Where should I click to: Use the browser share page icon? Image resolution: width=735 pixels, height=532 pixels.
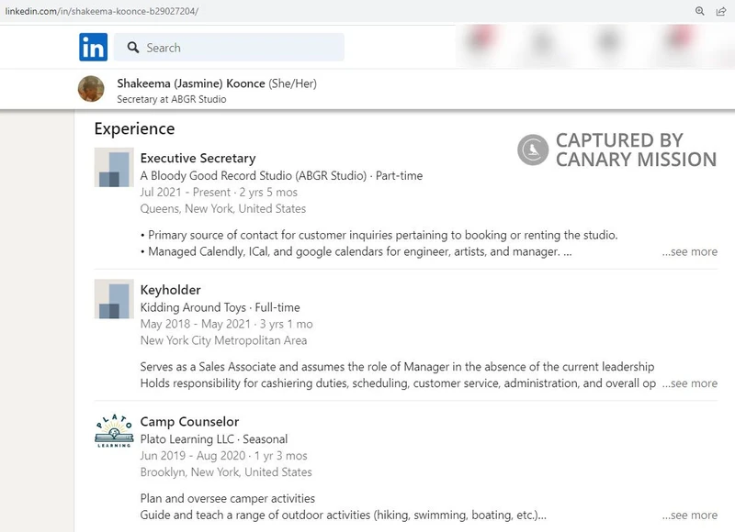(721, 11)
